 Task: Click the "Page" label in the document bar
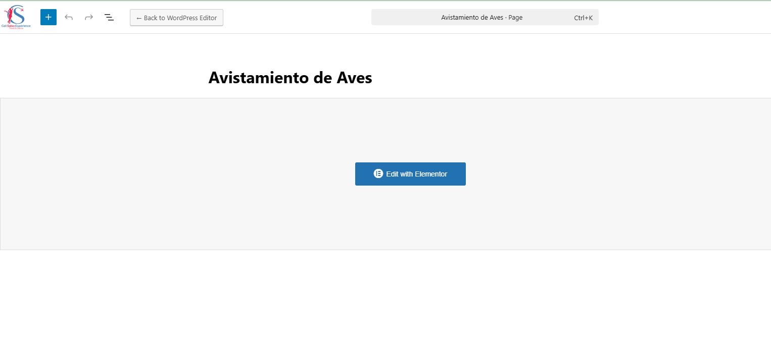515,18
